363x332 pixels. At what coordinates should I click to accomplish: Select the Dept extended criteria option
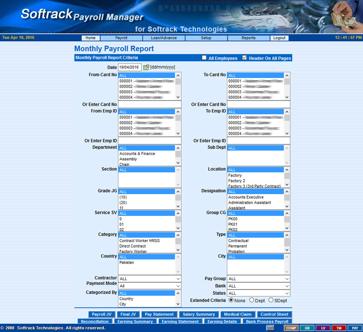251,300
